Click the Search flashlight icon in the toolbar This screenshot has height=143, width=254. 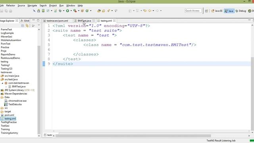(108, 11)
